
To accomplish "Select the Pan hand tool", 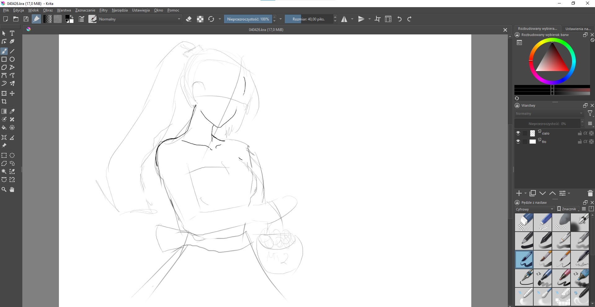I will (x=12, y=189).
